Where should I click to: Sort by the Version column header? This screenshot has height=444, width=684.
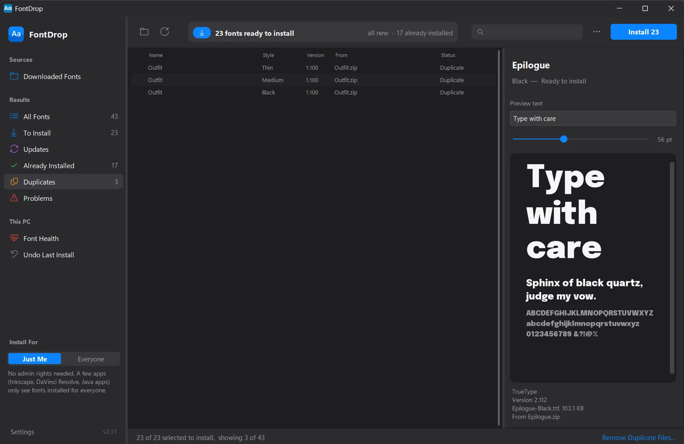tap(315, 55)
